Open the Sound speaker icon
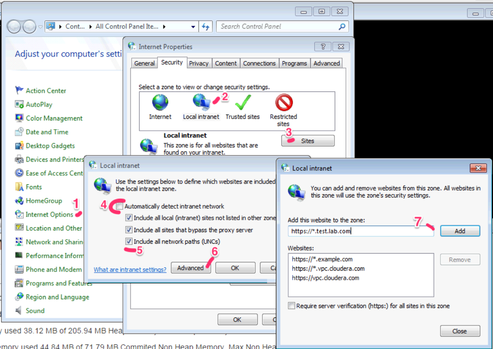This screenshot has width=493, height=349. [x=19, y=310]
